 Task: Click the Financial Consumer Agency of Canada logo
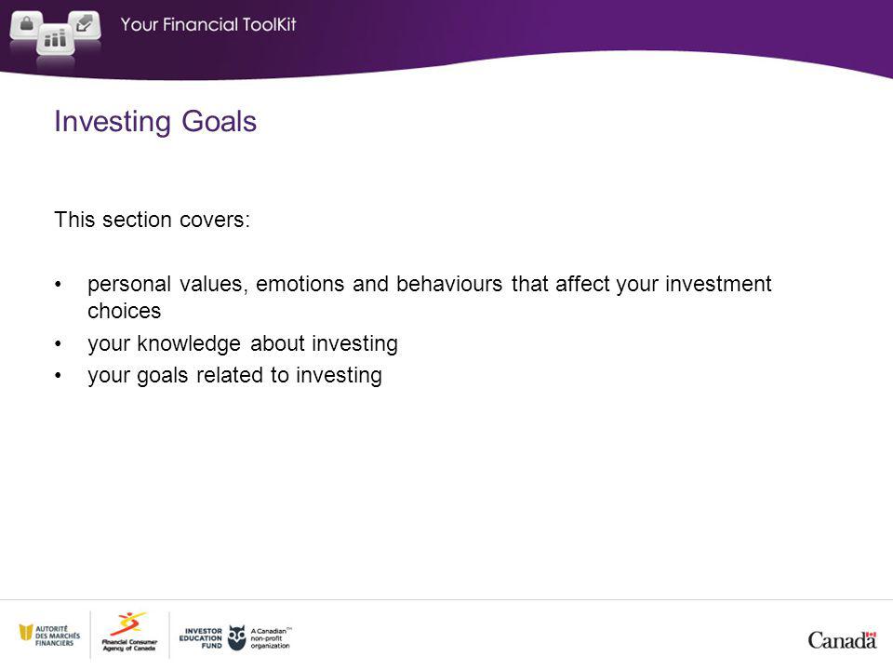tap(129, 632)
